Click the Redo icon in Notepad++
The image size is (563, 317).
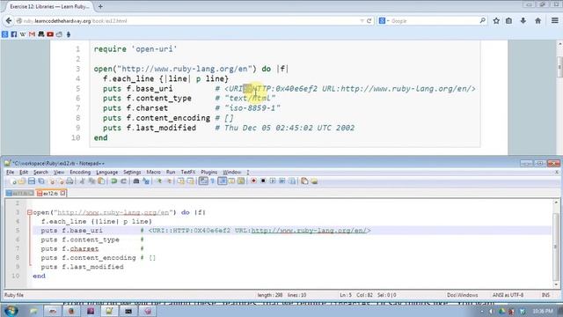click(x=123, y=181)
